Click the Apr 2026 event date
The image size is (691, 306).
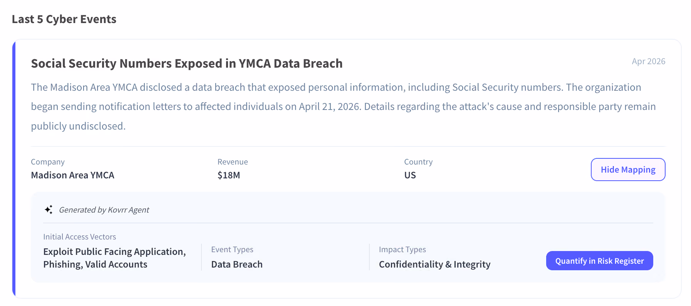649,62
